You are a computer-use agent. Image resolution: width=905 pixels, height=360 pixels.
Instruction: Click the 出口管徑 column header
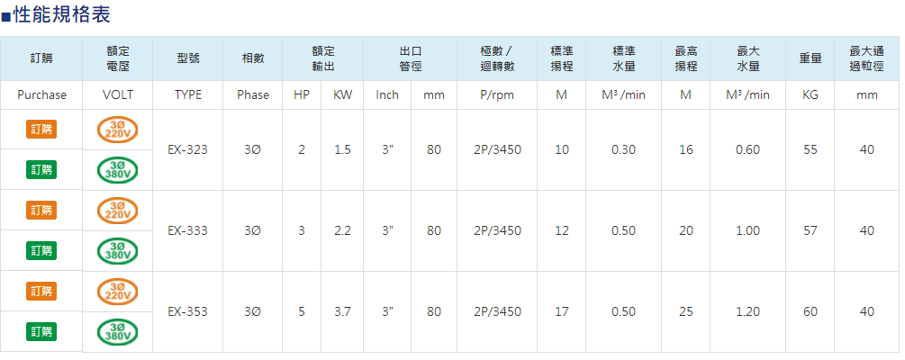[x=411, y=58]
